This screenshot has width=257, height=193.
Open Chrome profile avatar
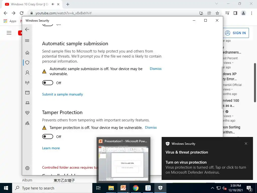(x=243, y=13)
